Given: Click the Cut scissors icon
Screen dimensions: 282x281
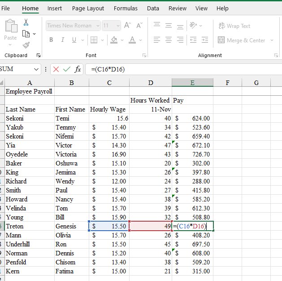Looking at the screenshot, I should coord(26,22).
